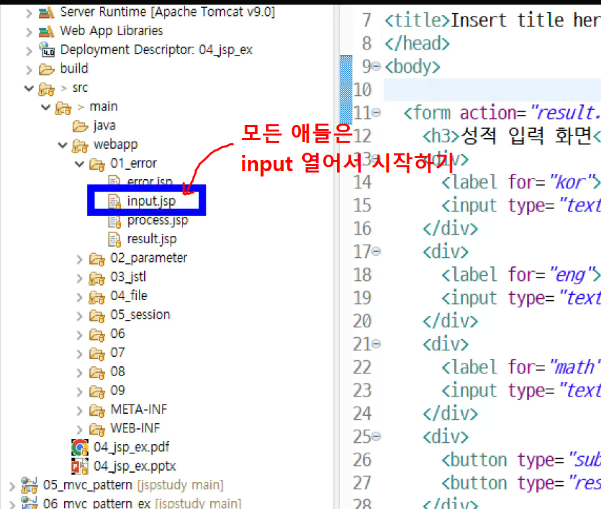Collapse the src folder
Viewport: 601px width, 509px height.
pyautogui.click(x=28, y=89)
